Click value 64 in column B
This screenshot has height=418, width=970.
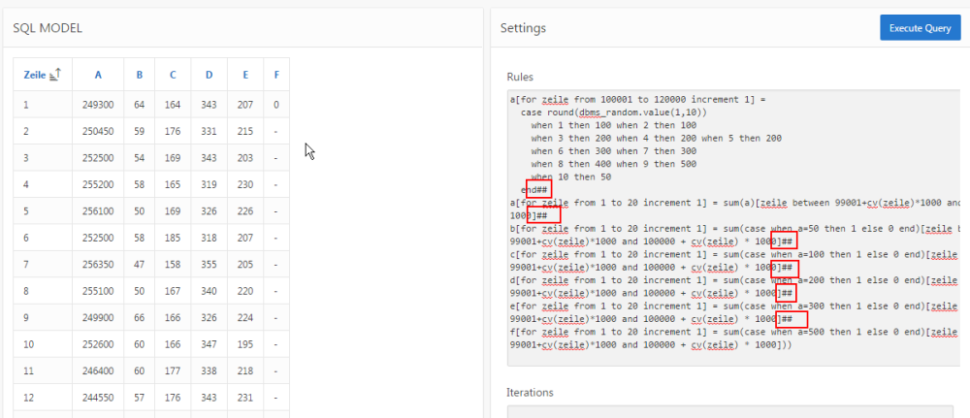[x=139, y=105]
